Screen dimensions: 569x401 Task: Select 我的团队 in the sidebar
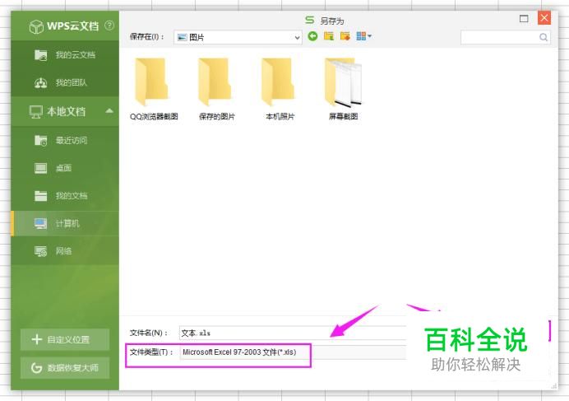65,83
